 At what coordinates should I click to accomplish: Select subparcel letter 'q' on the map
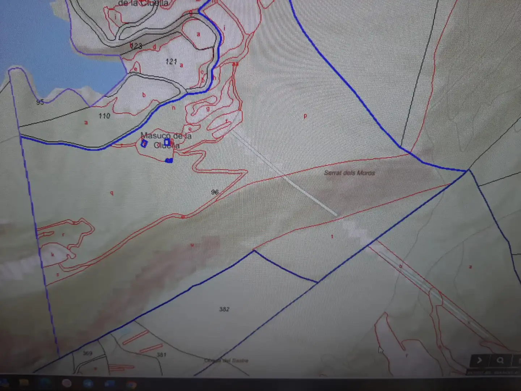click(x=112, y=193)
